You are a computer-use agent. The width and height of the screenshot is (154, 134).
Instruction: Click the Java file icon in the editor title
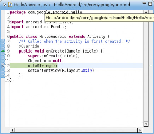click(10, 5)
